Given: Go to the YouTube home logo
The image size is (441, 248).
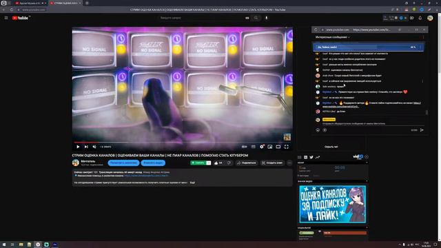Looking at the screenshot, I should pyautogui.click(x=20, y=18).
